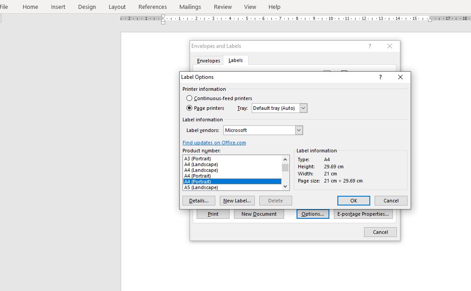Expand the Label vendors dropdown arrow

(299, 130)
